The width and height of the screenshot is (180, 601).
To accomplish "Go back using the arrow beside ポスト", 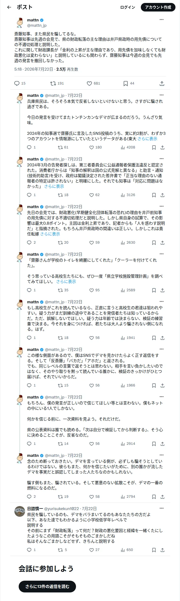I will tap(9, 7).
